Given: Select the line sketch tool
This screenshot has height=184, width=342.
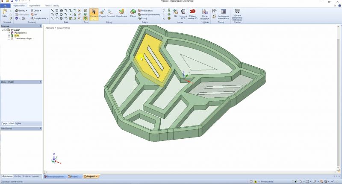Looking at the screenshot, I should [x=52, y=10].
